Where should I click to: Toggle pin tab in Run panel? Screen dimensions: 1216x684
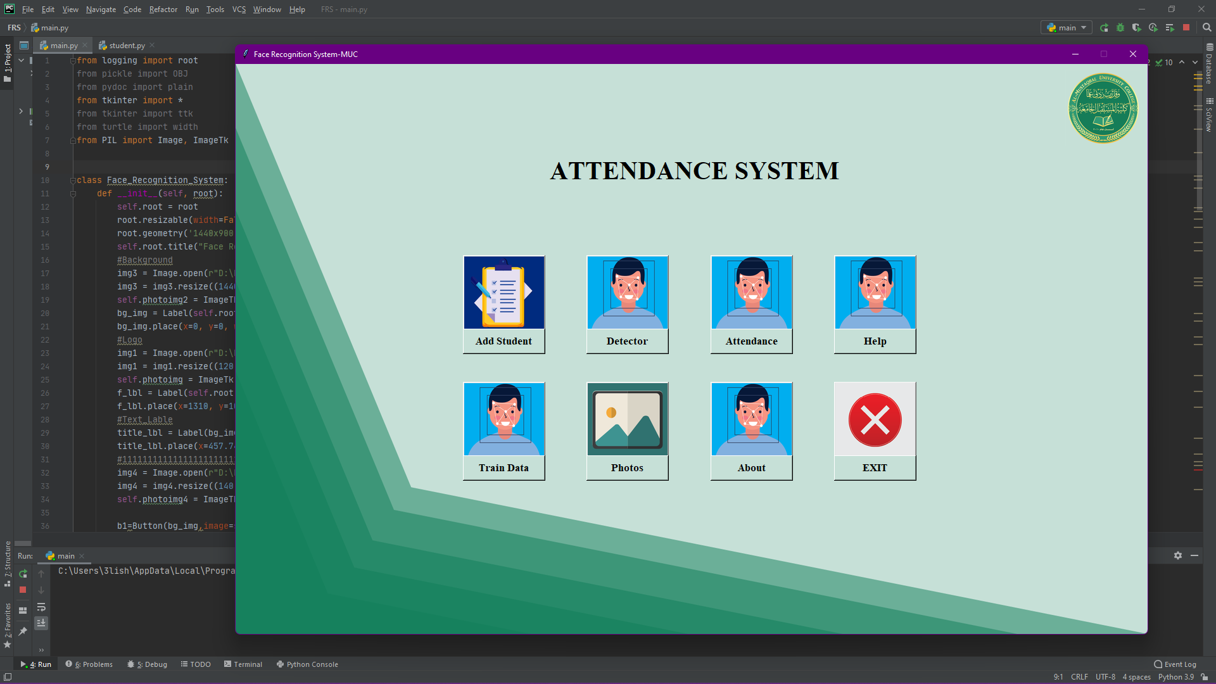click(23, 631)
